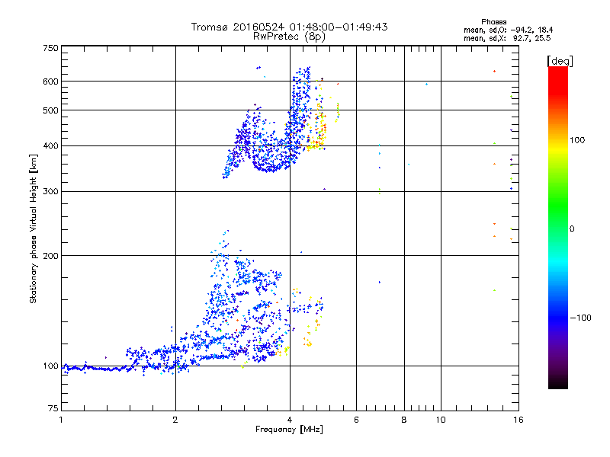Click the y-axis label "300"

tap(50, 191)
